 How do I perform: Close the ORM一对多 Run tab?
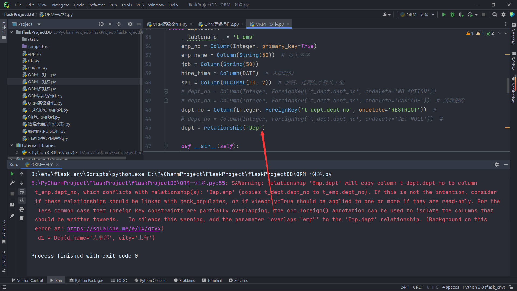point(57,164)
